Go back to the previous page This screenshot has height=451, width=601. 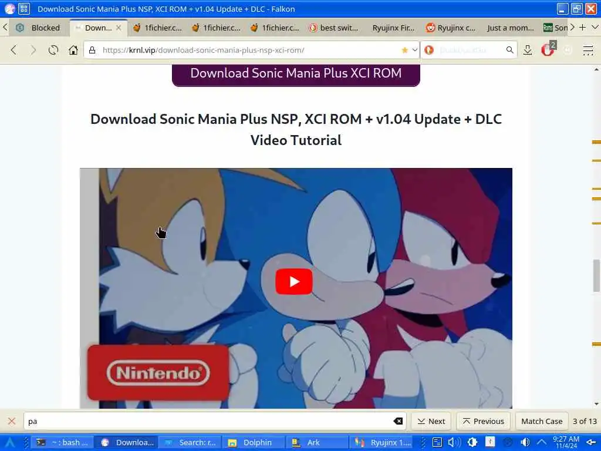pyautogui.click(x=14, y=50)
